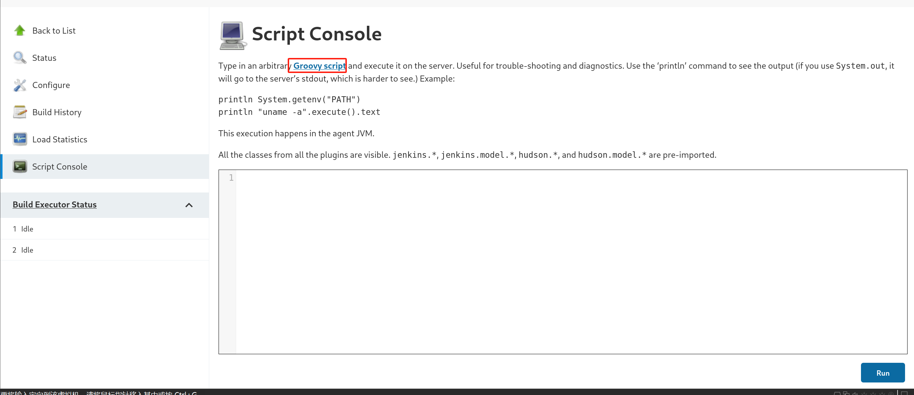The image size is (914, 395).
Task: Click the Script Console page heading
Action: tap(317, 34)
